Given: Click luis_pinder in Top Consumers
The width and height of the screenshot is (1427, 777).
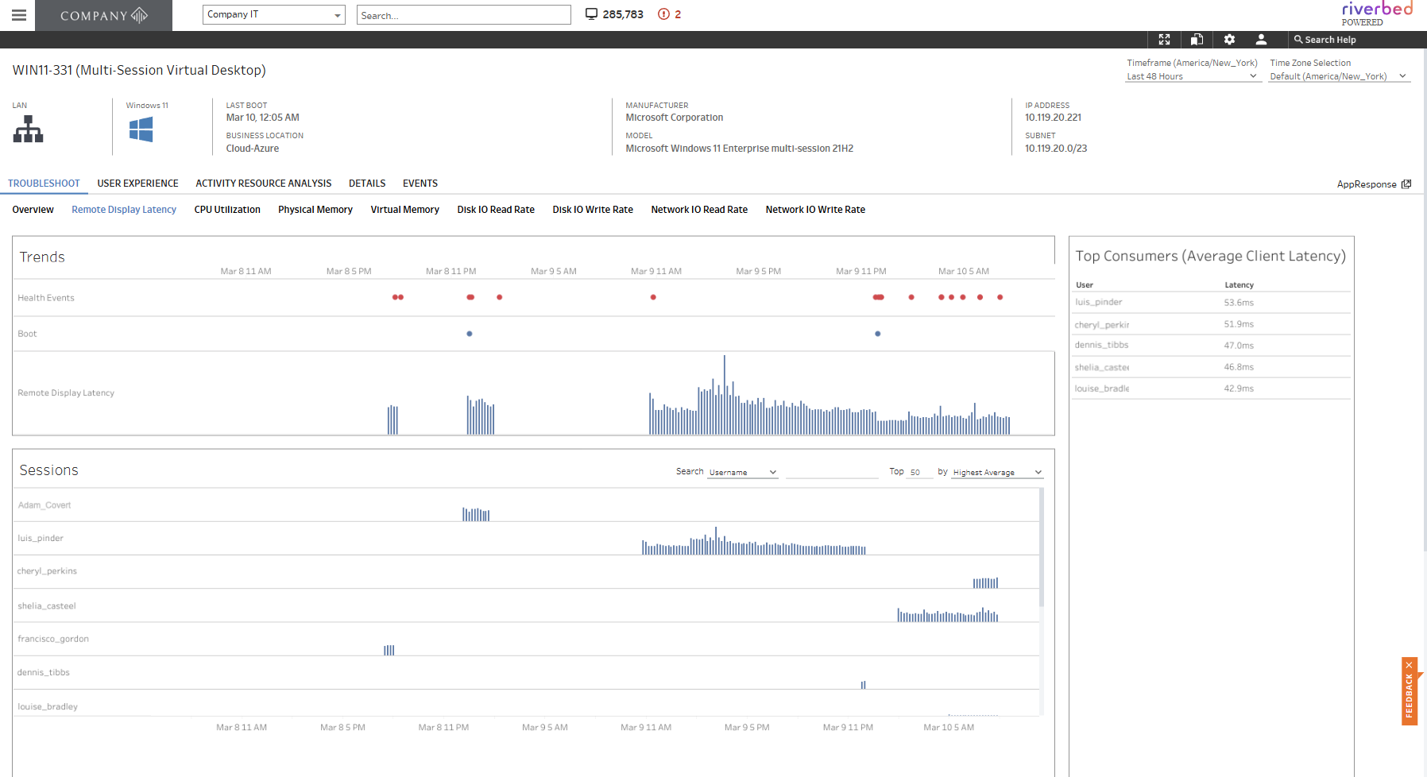Looking at the screenshot, I should 1098,303.
